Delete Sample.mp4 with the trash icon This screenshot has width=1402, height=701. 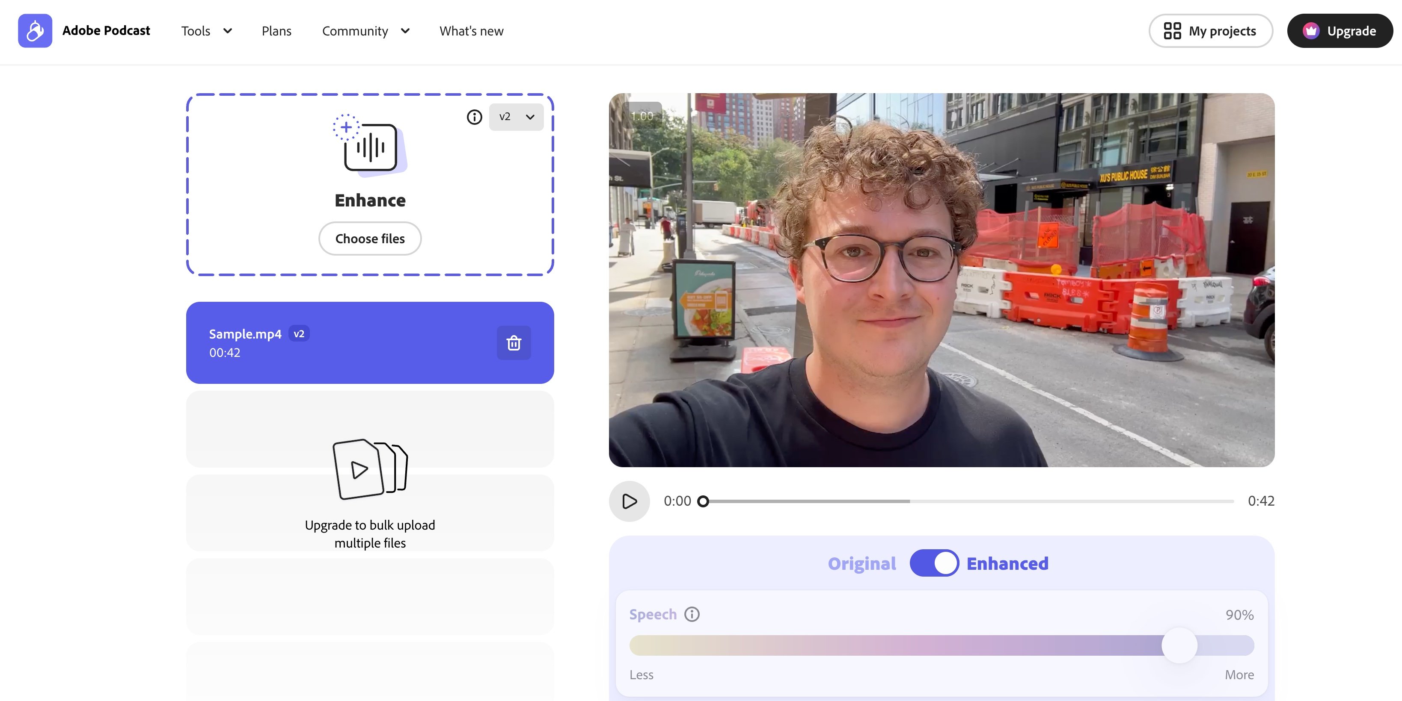click(513, 343)
